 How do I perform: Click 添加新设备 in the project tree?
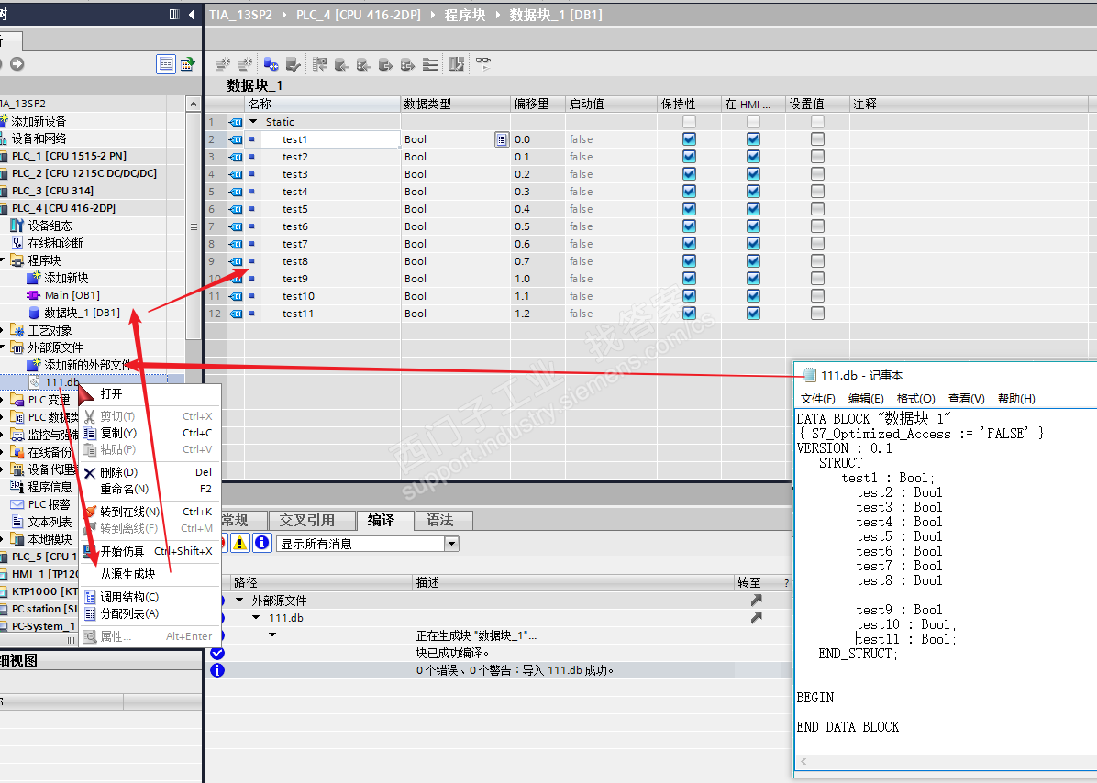coord(39,121)
